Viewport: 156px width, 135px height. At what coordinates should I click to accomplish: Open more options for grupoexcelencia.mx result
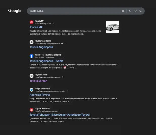click(67, 91)
